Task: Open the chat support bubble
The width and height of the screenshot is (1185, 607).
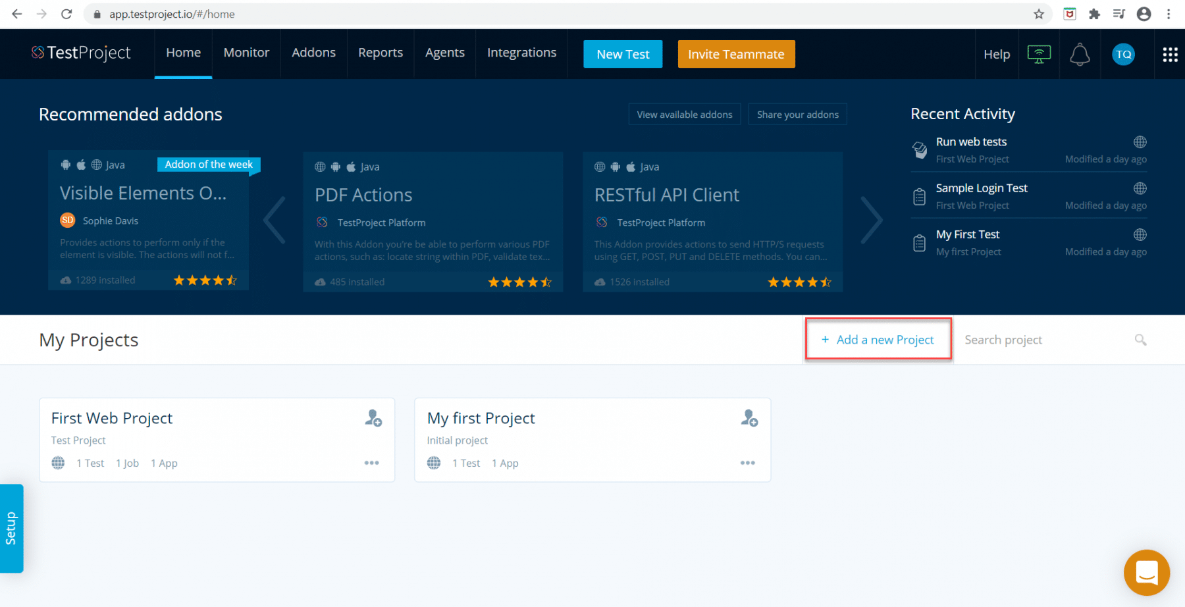Action: click(x=1147, y=573)
